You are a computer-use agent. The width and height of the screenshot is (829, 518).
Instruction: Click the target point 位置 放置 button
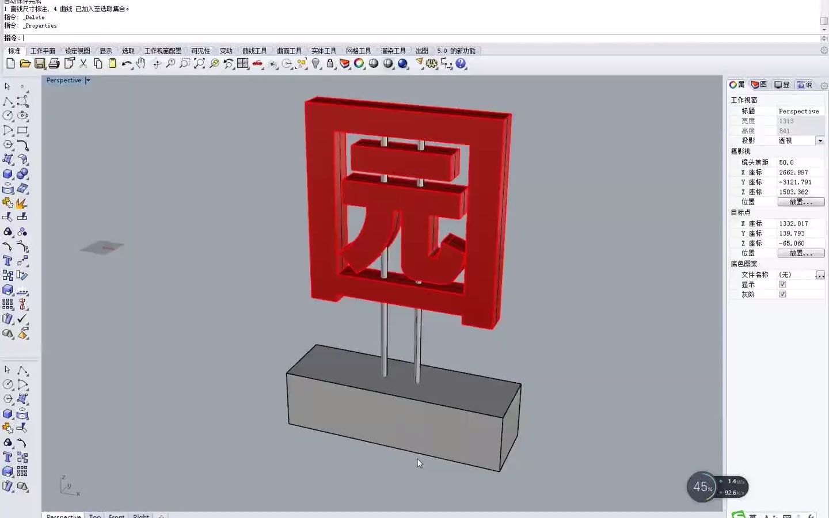pyautogui.click(x=801, y=253)
